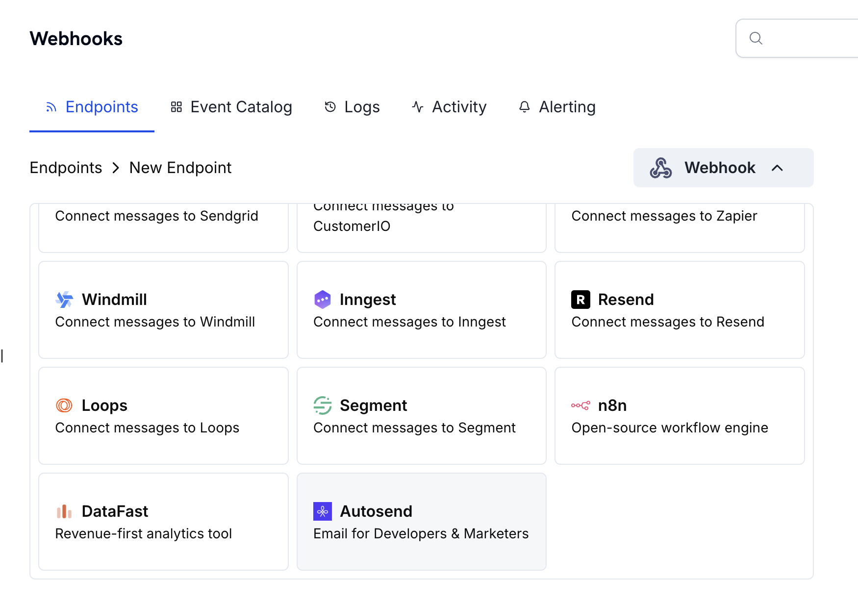The image size is (858, 605).
Task: Open the search field with magnifier icon
Action: click(757, 38)
